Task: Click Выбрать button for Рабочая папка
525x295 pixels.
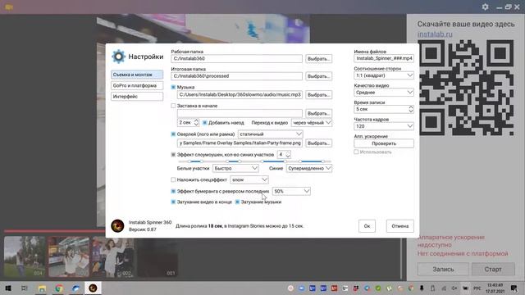Action: click(319, 58)
